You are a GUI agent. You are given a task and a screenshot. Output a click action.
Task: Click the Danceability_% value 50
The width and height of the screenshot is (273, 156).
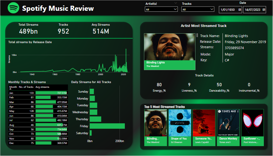click(219, 85)
